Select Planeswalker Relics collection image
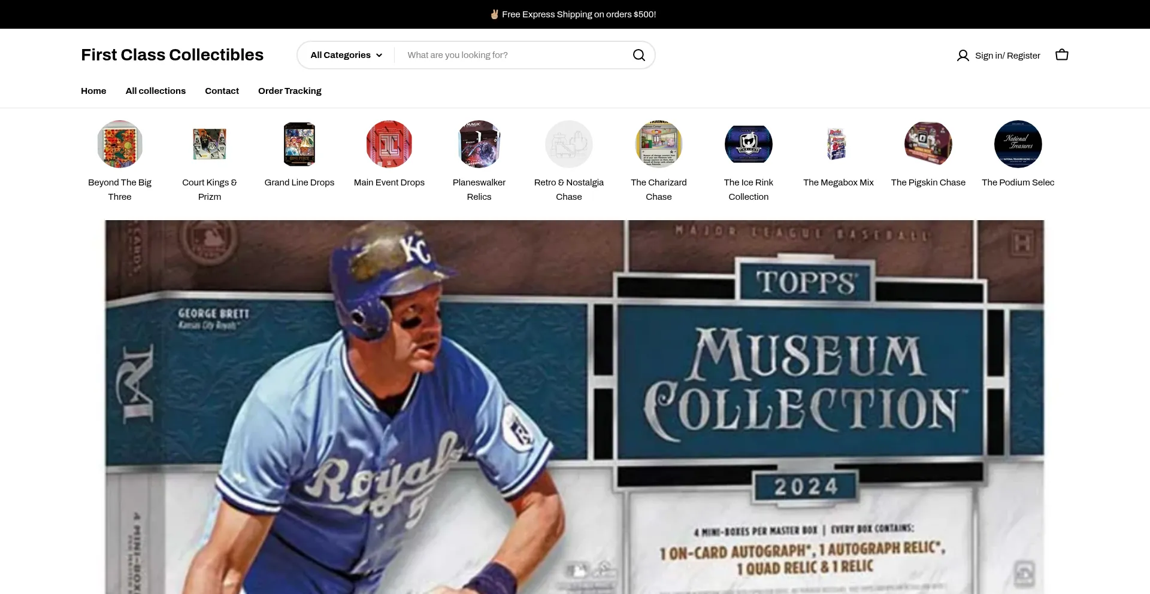 click(x=479, y=144)
